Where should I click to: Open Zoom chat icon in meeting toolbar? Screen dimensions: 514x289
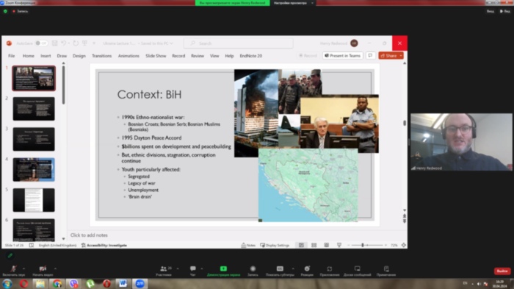pos(192,271)
